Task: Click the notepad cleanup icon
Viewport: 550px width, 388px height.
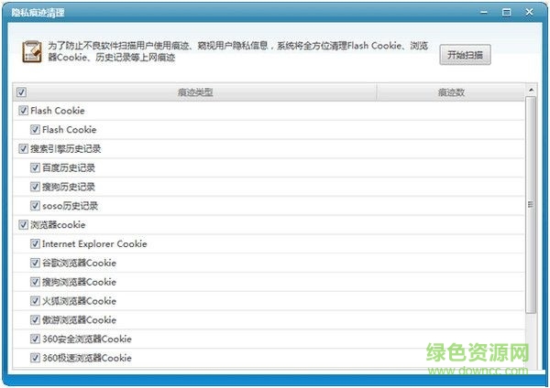Action: 32,51
